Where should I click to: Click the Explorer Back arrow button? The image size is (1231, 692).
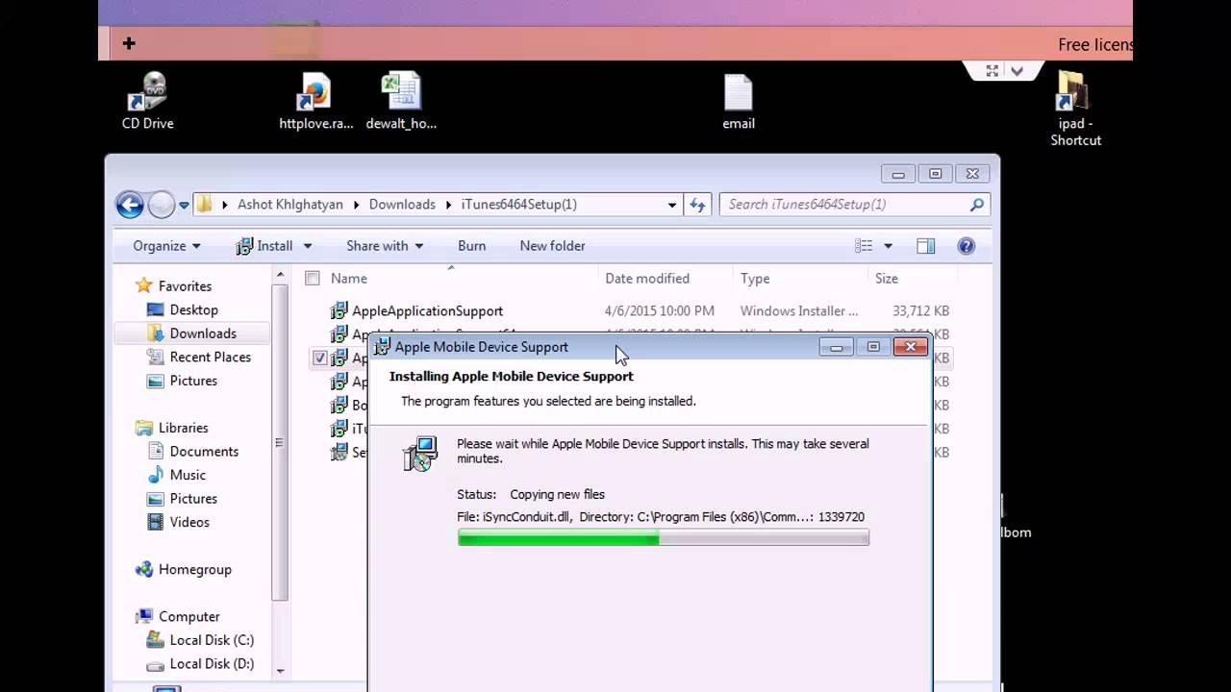click(x=130, y=205)
